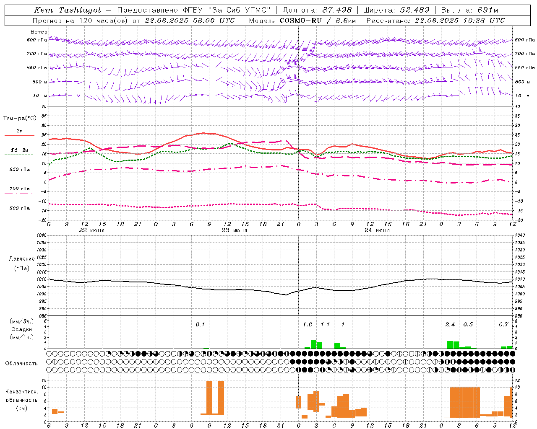Click the Ветер wind panel label
Image resolution: width=537 pixels, height=429 pixels.
tap(39, 32)
